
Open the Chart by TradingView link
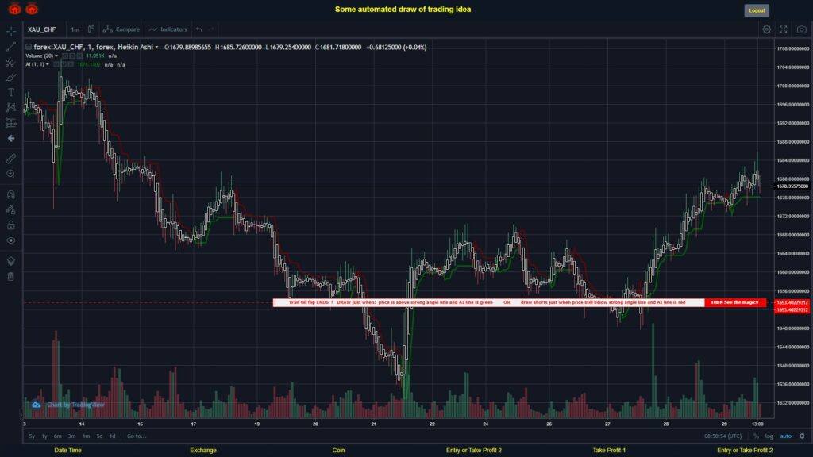click(75, 405)
